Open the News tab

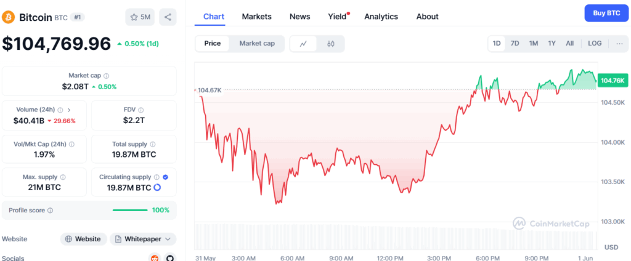pyautogui.click(x=300, y=17)
